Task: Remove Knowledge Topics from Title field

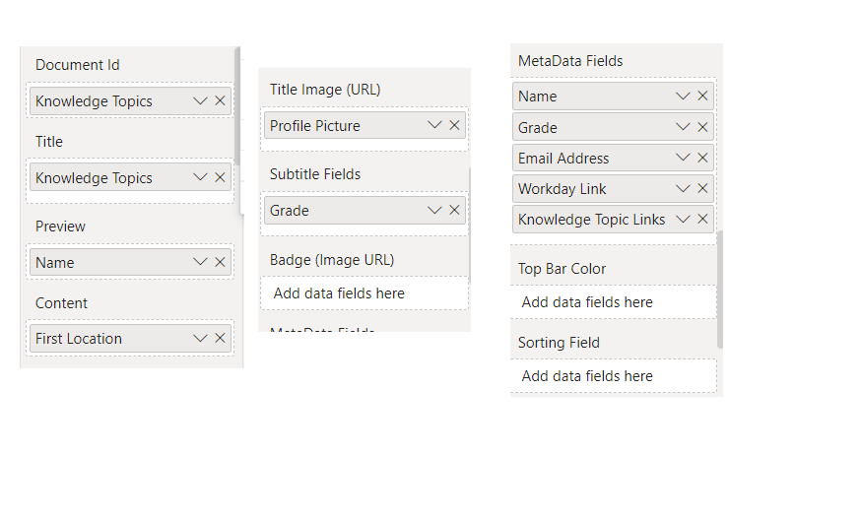Action: [220, 177]
